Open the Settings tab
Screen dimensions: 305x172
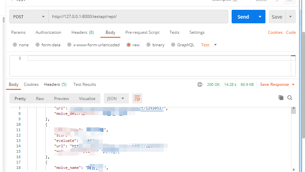[197, 32]
